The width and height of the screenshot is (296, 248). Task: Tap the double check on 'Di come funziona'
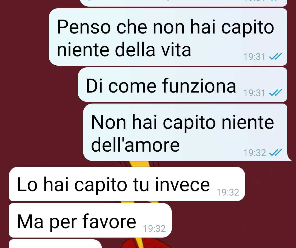point(275,93)
